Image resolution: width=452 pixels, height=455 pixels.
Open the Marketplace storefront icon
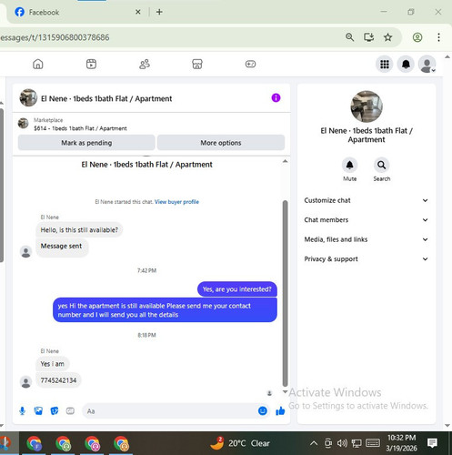pos(197,64)
